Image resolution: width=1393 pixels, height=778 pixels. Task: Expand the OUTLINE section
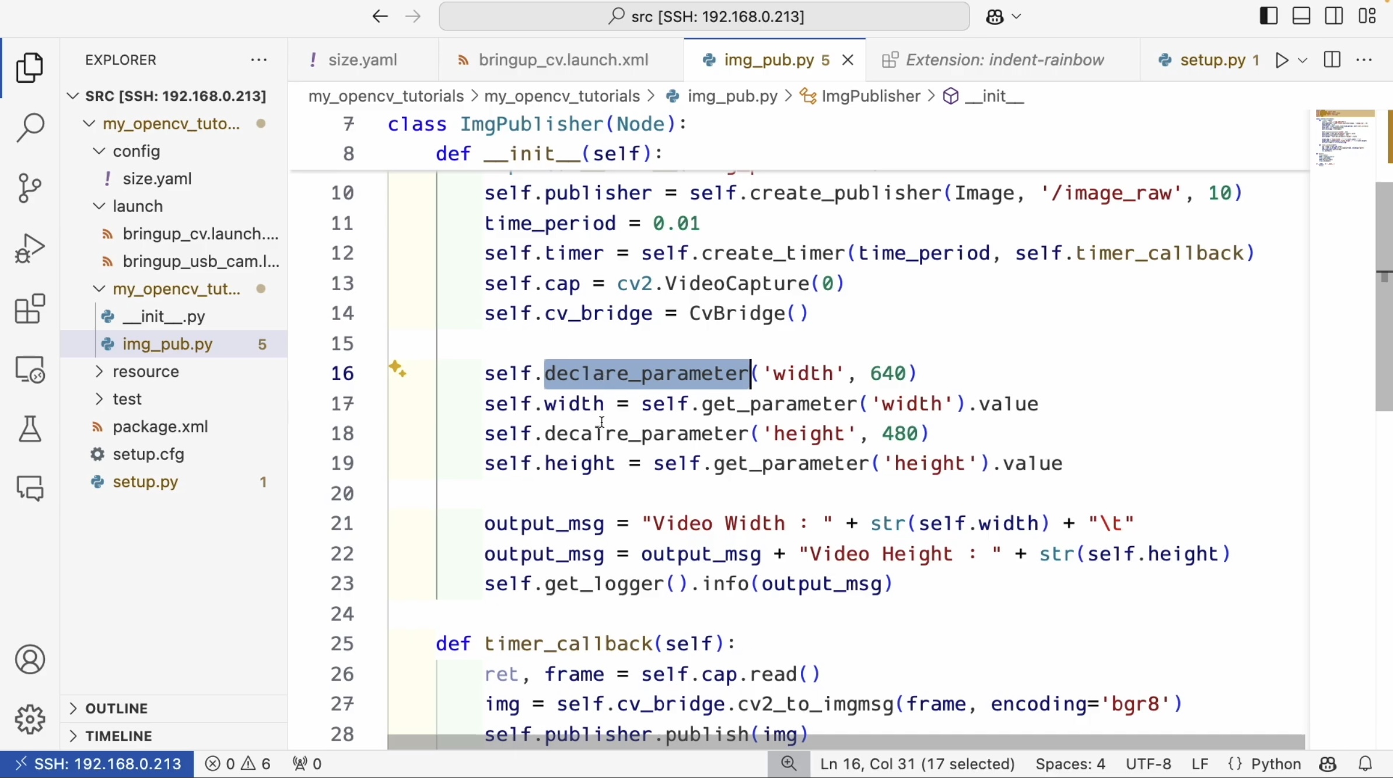tap(116, 708)
